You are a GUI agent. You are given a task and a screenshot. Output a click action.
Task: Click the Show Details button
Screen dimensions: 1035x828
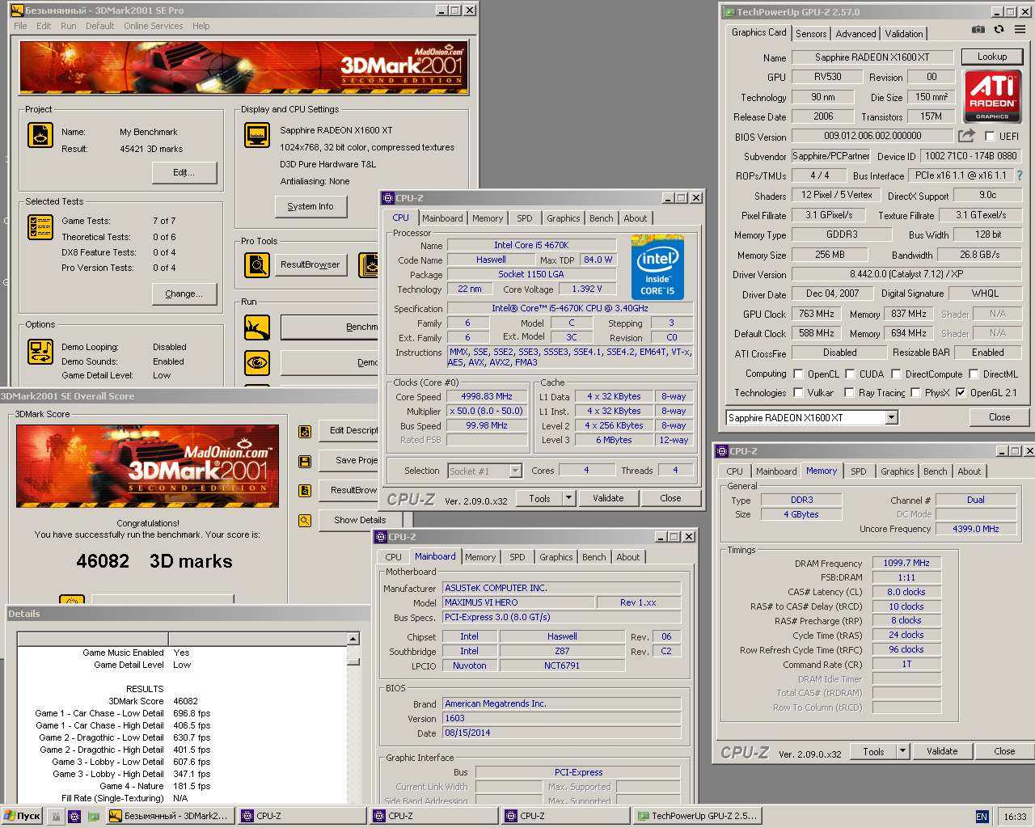[360, 520]
